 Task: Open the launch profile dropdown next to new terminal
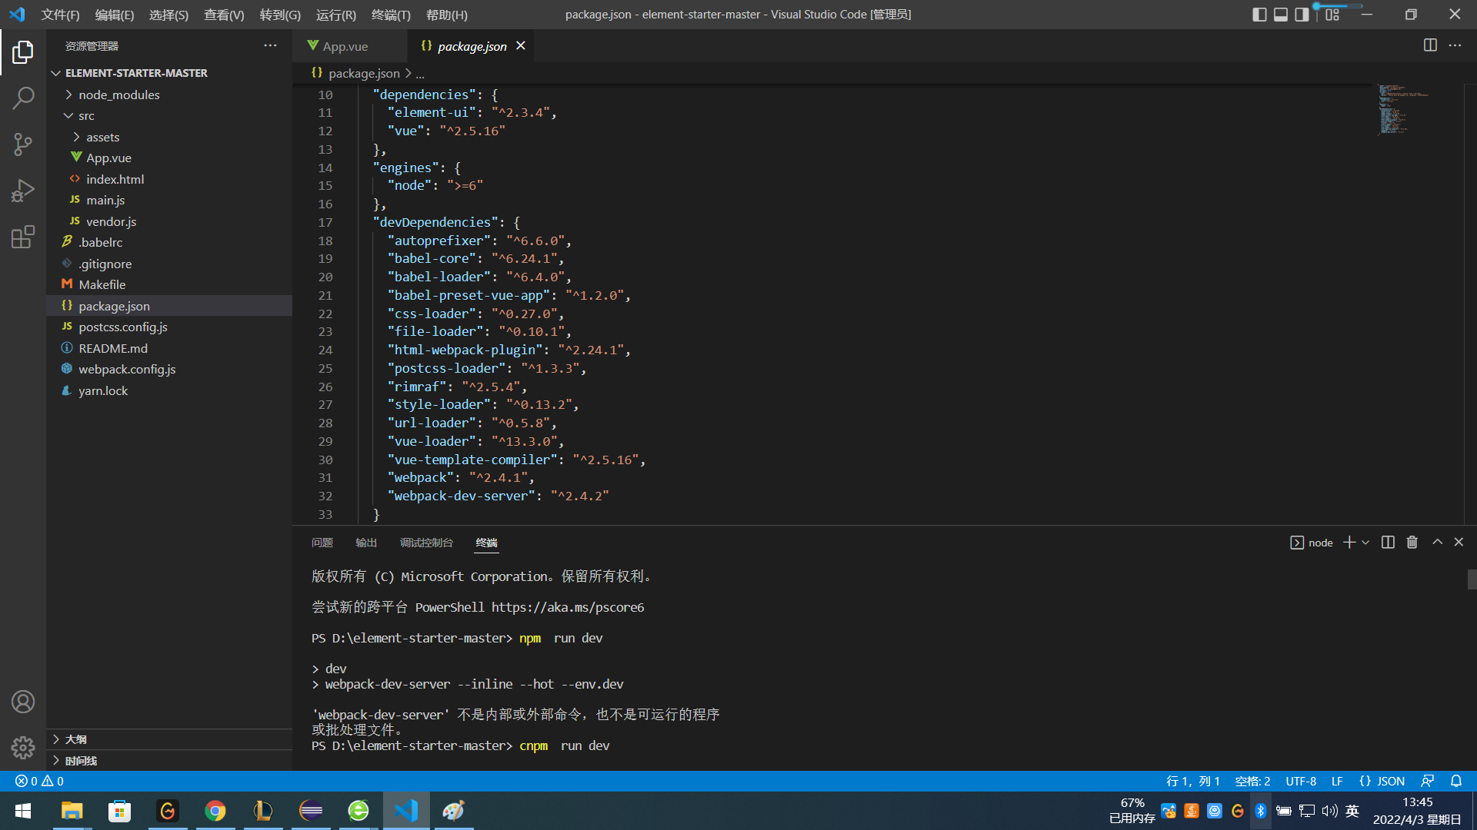click(1365, 542)
